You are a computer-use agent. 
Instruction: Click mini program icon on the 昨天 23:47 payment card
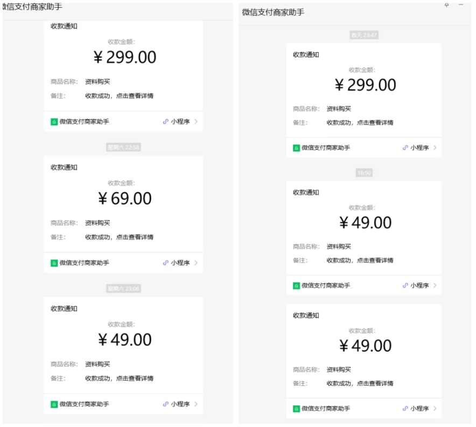405,148
